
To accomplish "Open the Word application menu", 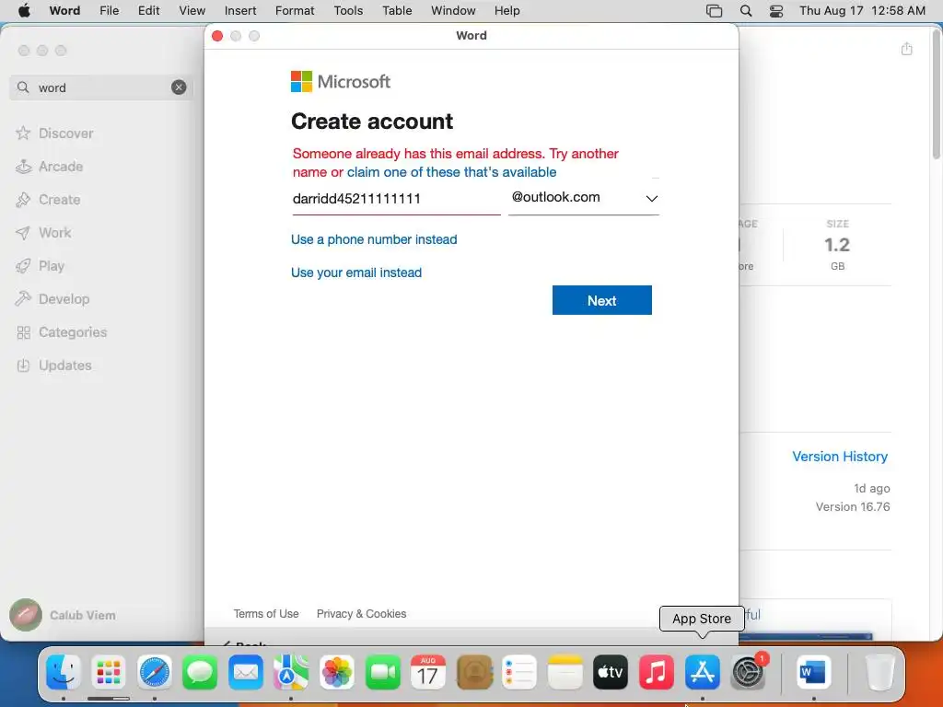I will (x=65, y=11).
